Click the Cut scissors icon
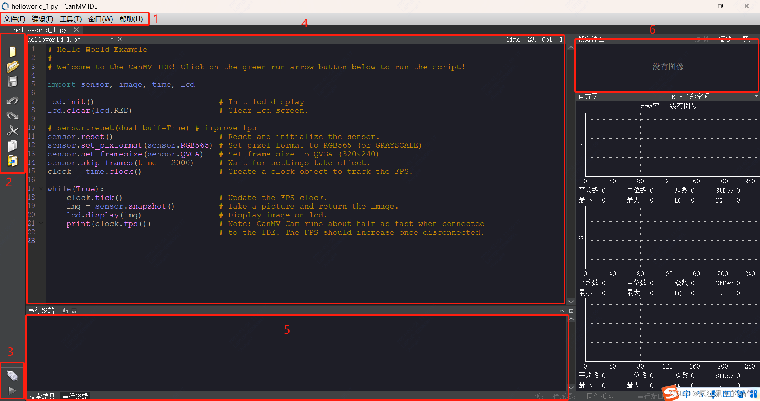Image resolution: width=760 pixels, height=401 pixels. (x=12, y=131)
